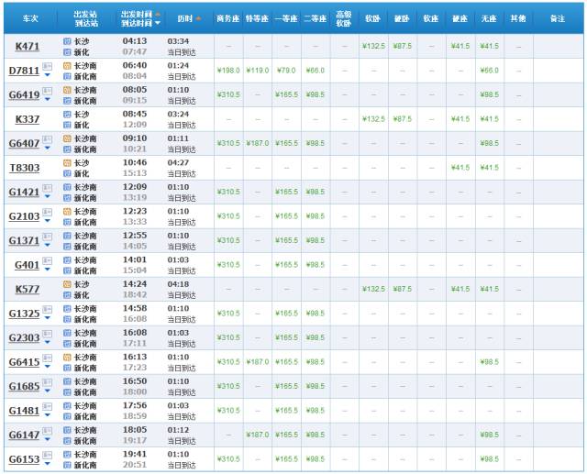Click ¥310.5 商务座 price in G6153 row
Screen dimensions: 587x474
[228, 459]
